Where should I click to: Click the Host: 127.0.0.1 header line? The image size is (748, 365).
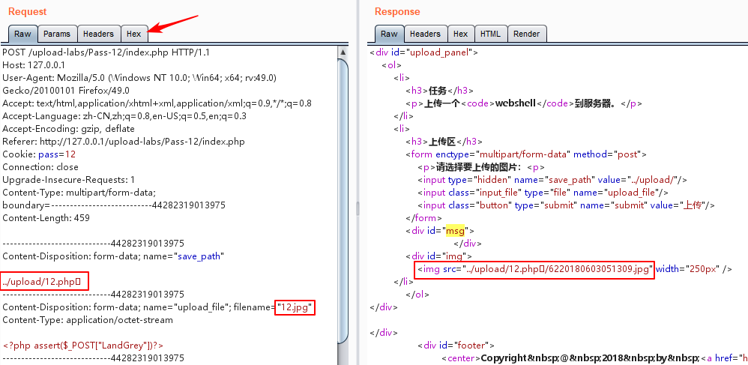coord(34,65)
